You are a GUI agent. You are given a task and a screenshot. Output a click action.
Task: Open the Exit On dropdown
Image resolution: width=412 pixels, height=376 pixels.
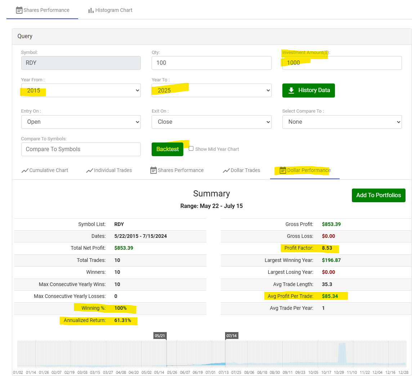pyautogui.click(x=211, y=122)
